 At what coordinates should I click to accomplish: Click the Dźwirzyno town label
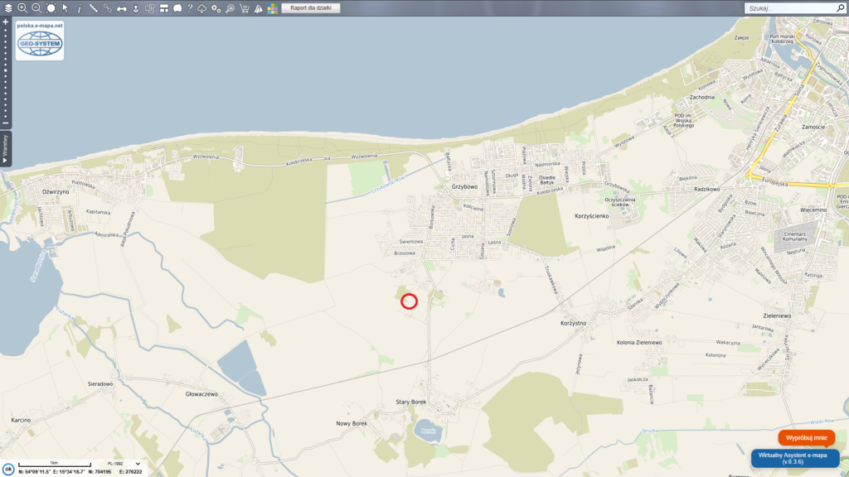(x=56, y=191)
